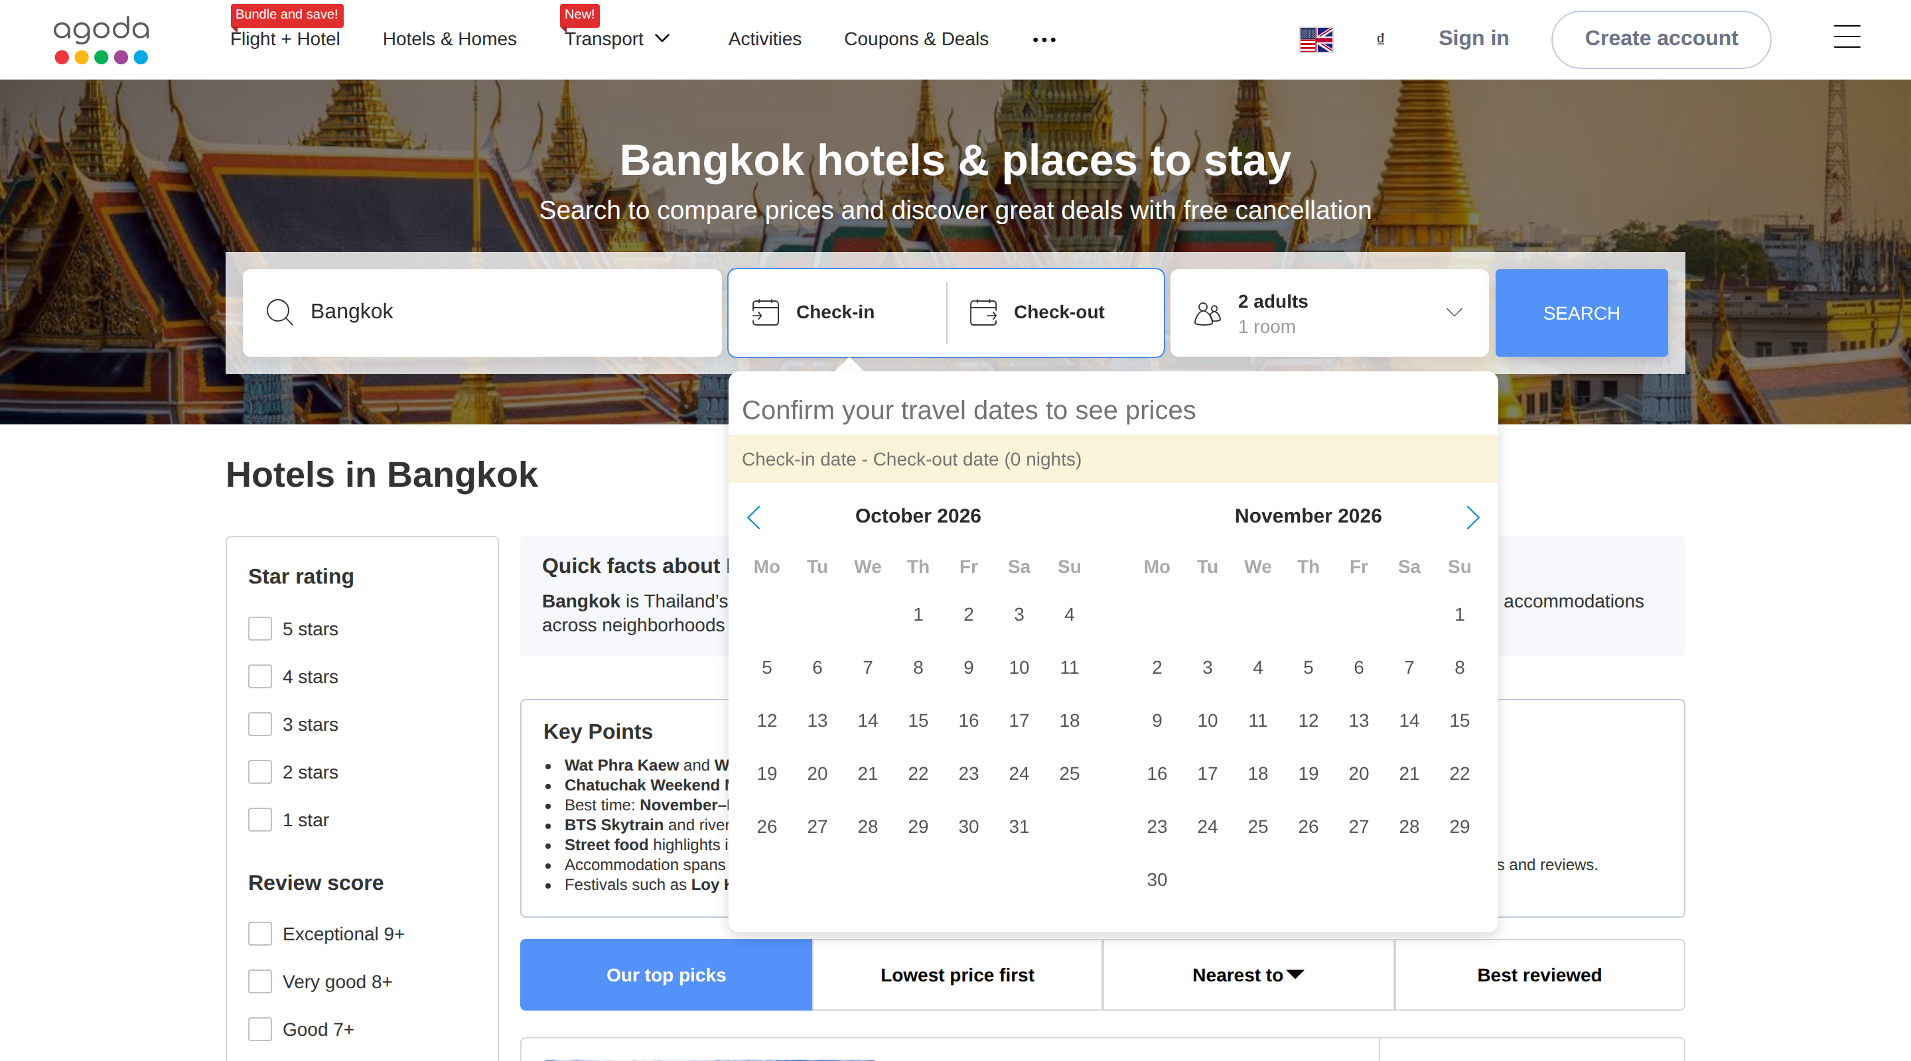1911x1061 pixels.
Task: Expand the Transport dropdown menu
Action: [x=618, y=38]
